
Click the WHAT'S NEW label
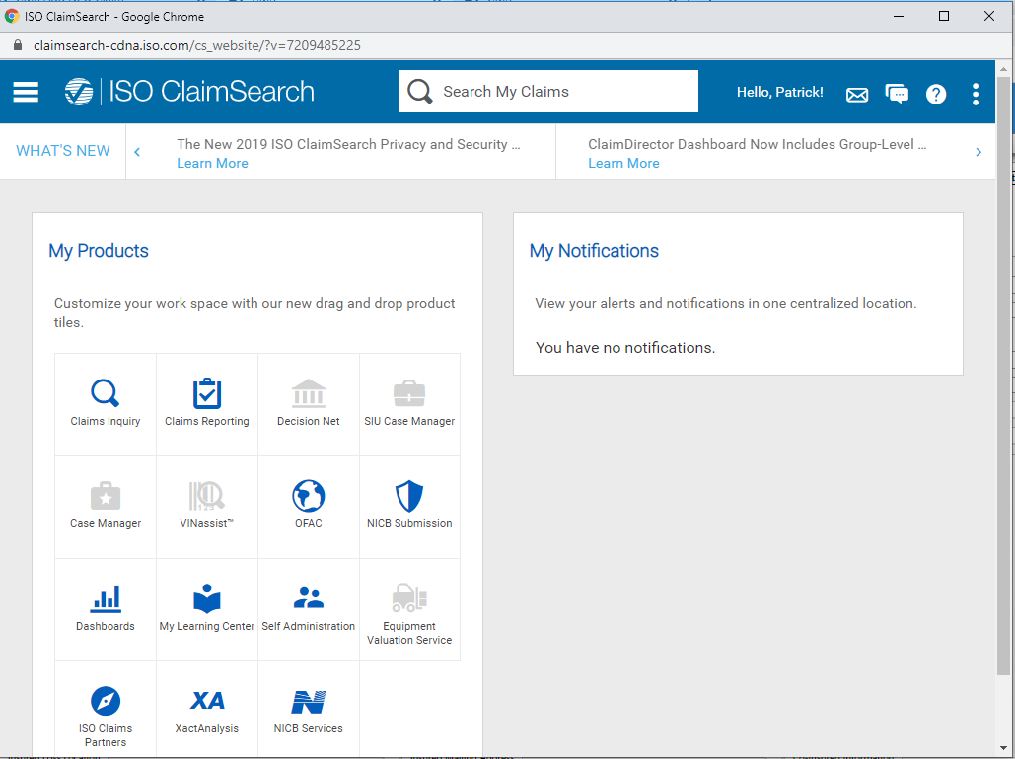(x=63, y=151)
